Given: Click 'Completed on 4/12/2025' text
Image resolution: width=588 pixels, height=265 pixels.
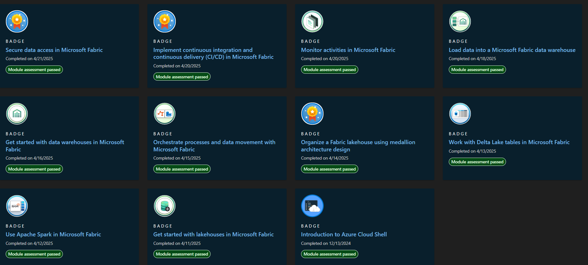Looking at the screenshot, I should click(29, 243).
